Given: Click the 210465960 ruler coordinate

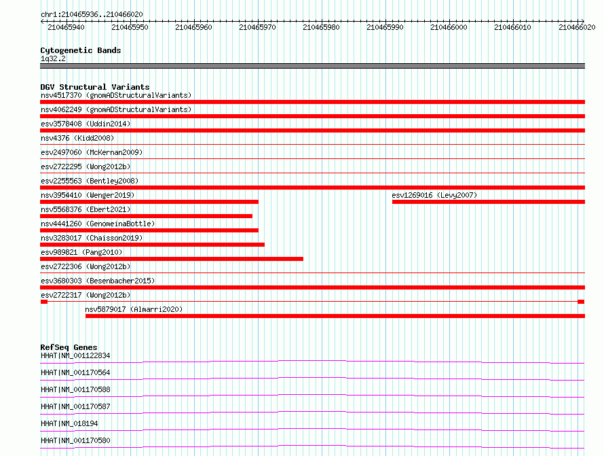Looking at the screenshot, I should [193, 27].
